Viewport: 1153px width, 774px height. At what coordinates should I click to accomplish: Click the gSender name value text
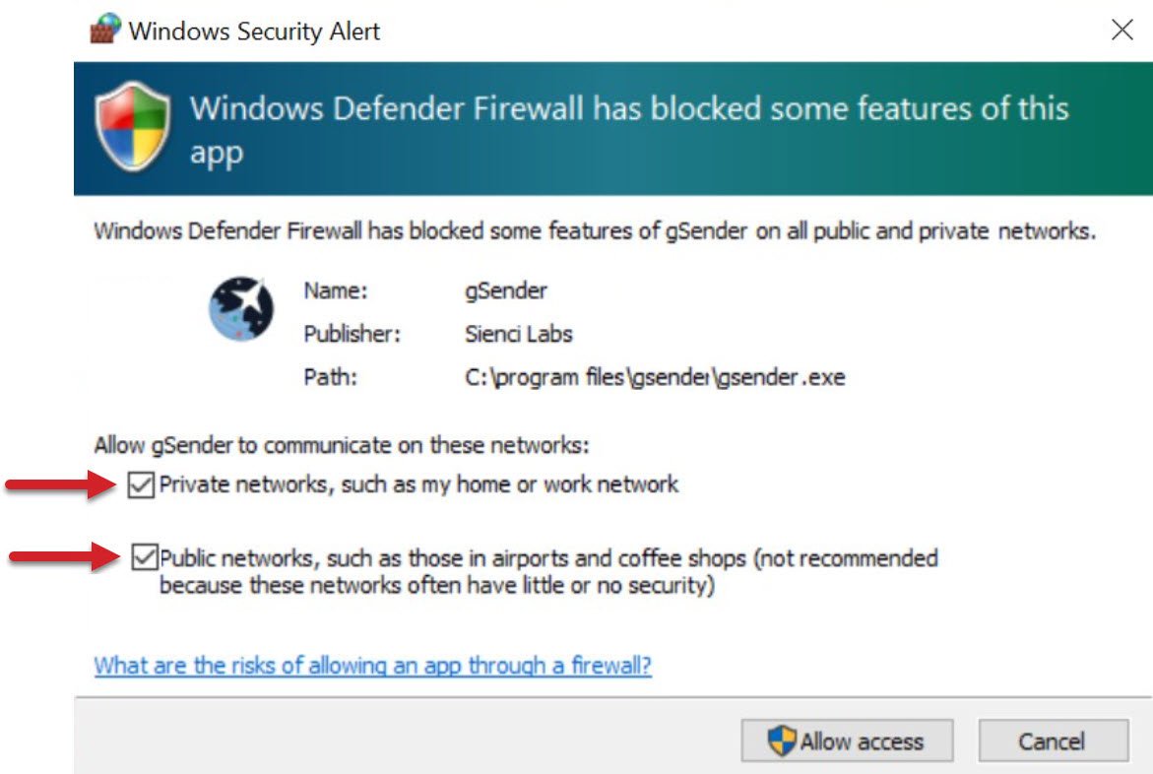[x=506, y=290]
